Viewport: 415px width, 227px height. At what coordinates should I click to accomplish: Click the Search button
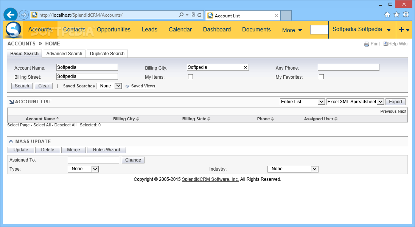pyautogui.click(x=22, y=86)
